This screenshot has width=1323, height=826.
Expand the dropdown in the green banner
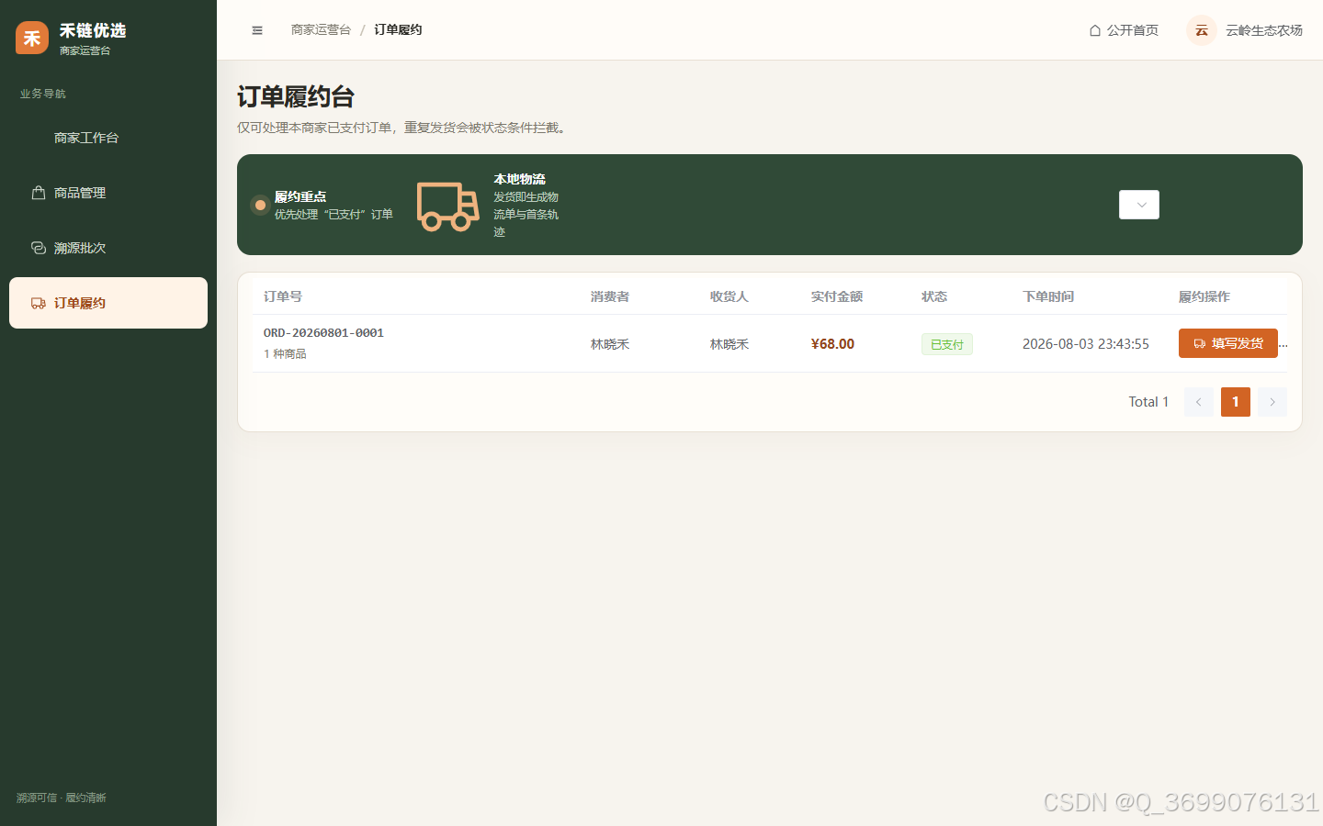(1139, 205)
